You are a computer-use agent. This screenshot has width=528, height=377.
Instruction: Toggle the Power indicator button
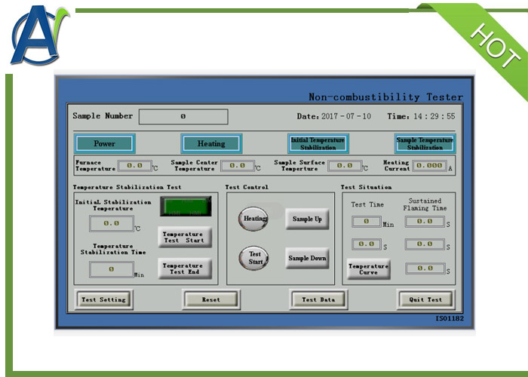pos(105,144)
